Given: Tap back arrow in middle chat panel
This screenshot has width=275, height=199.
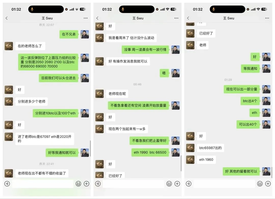Looking at the screenshot, I should [97, 18].
